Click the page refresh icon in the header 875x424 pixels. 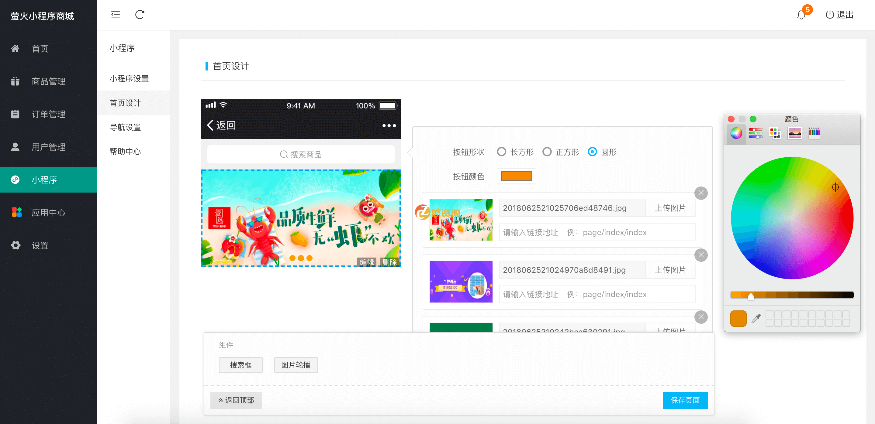pos(140,15)
